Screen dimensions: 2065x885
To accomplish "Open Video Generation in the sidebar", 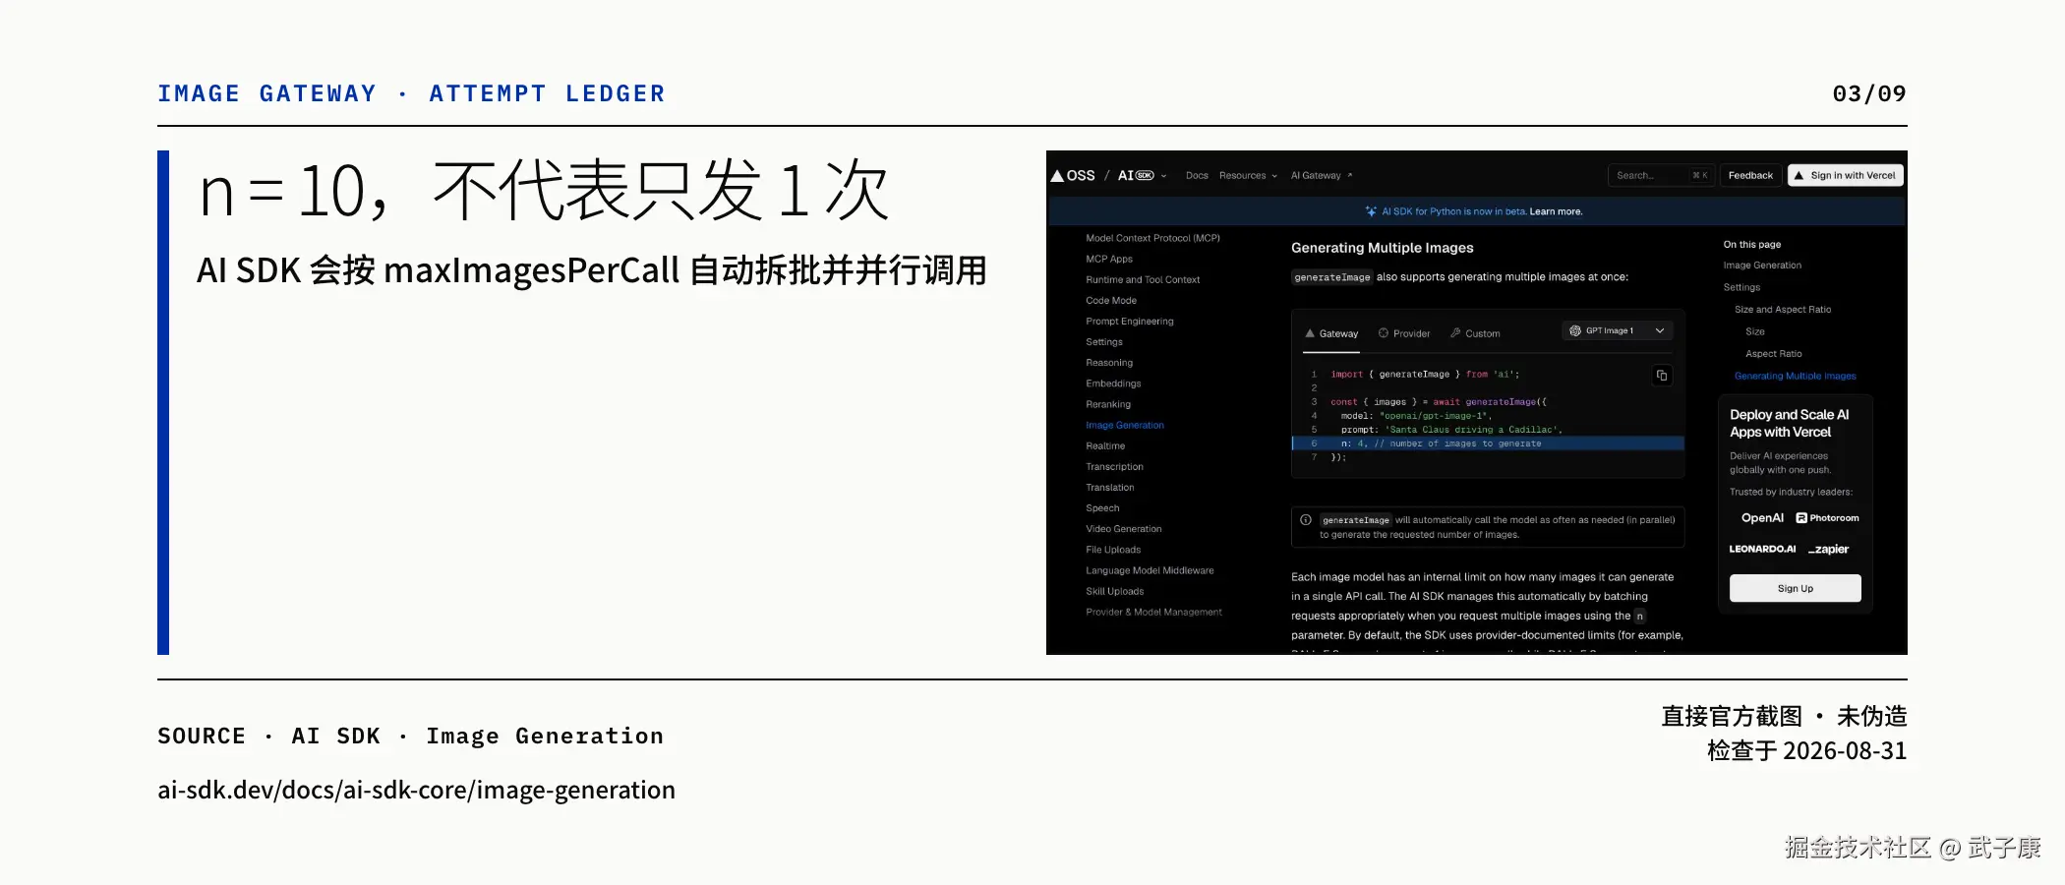I will click(x=1124, y=528).
